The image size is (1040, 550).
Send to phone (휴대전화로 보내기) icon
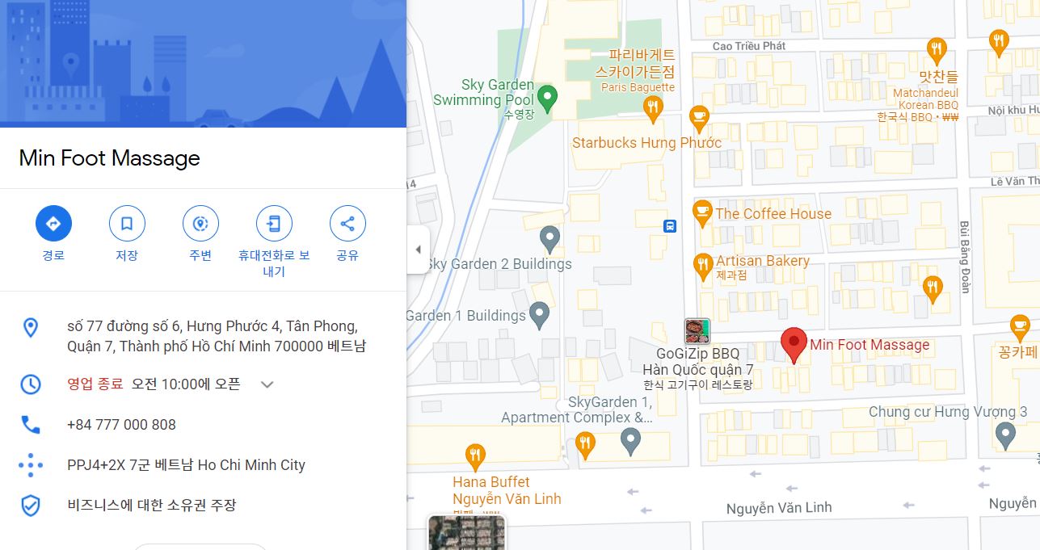[274, 224]
